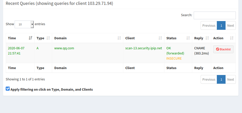Uncheck Apply filtering on click checkbox
The image size is (242, 113).
pyautogui.click(x=8, y=89)
